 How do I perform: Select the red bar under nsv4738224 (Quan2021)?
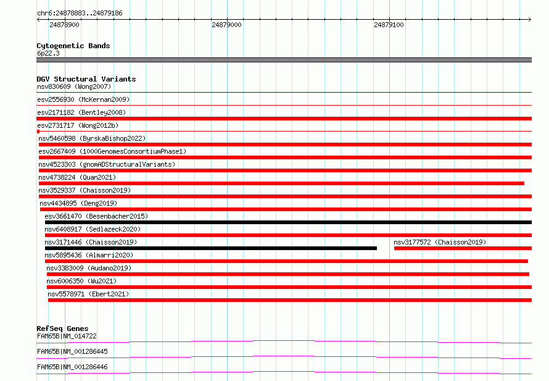(281, 183)
